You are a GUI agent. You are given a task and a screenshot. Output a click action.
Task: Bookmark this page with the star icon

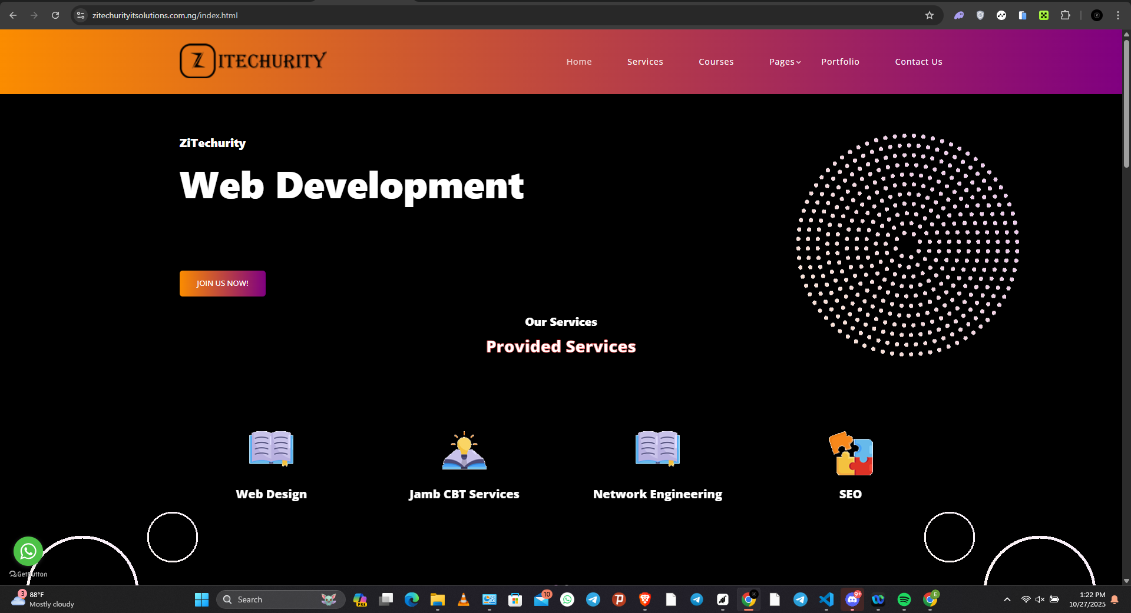point(929,15)
